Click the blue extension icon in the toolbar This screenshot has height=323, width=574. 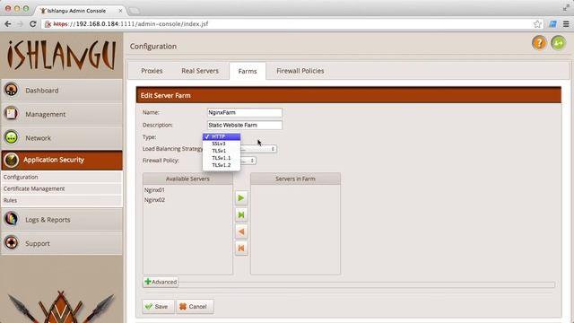click(x=552, y=24)
